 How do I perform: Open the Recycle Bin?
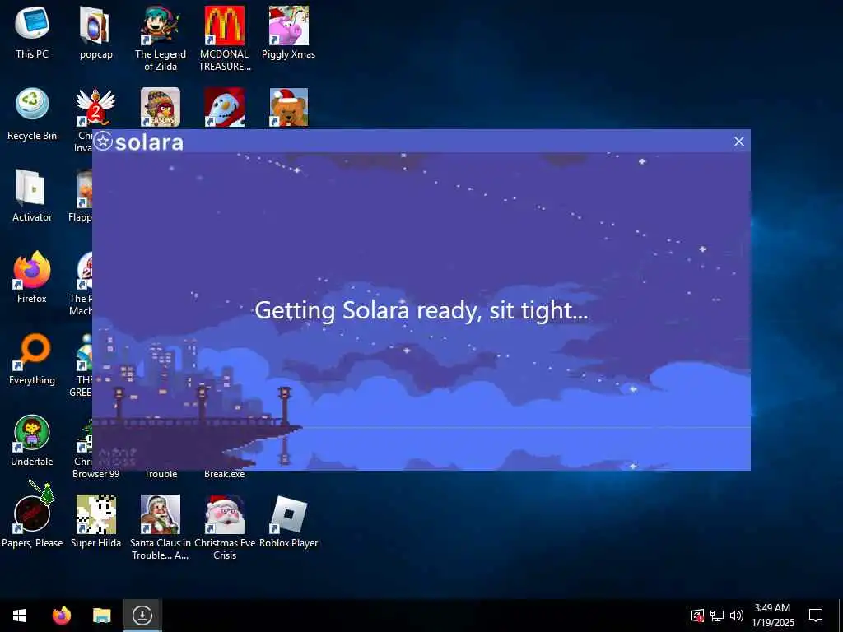coord(32,114)
